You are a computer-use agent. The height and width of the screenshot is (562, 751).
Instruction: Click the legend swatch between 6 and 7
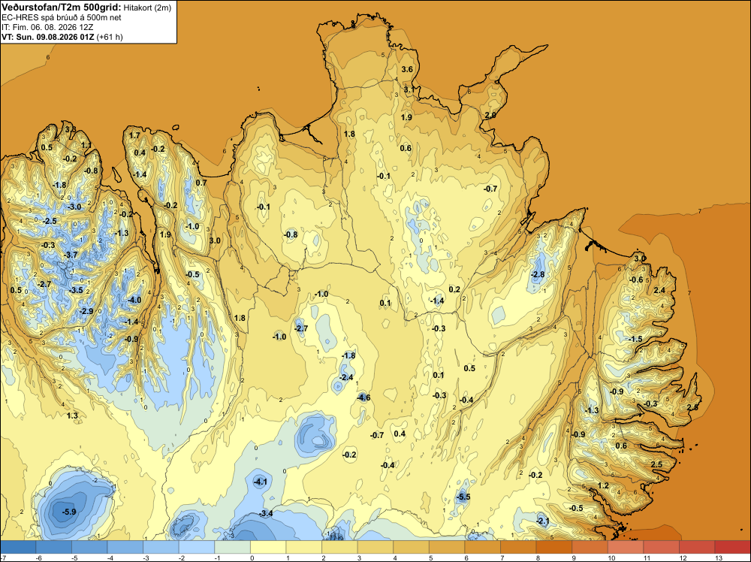[x=483, y=547]
